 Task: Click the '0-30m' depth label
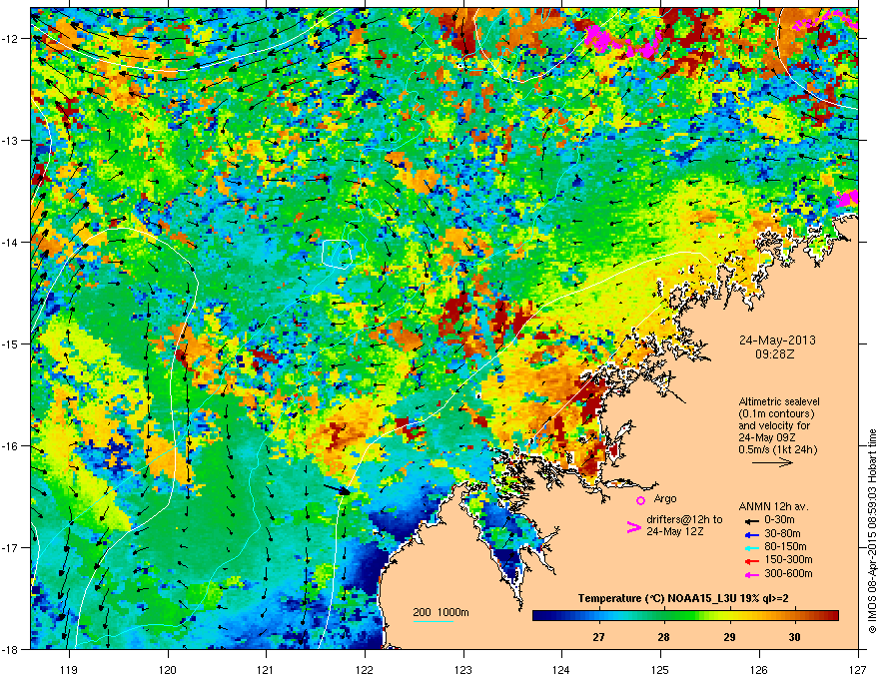pyautogui.click(x=782, y=520)
